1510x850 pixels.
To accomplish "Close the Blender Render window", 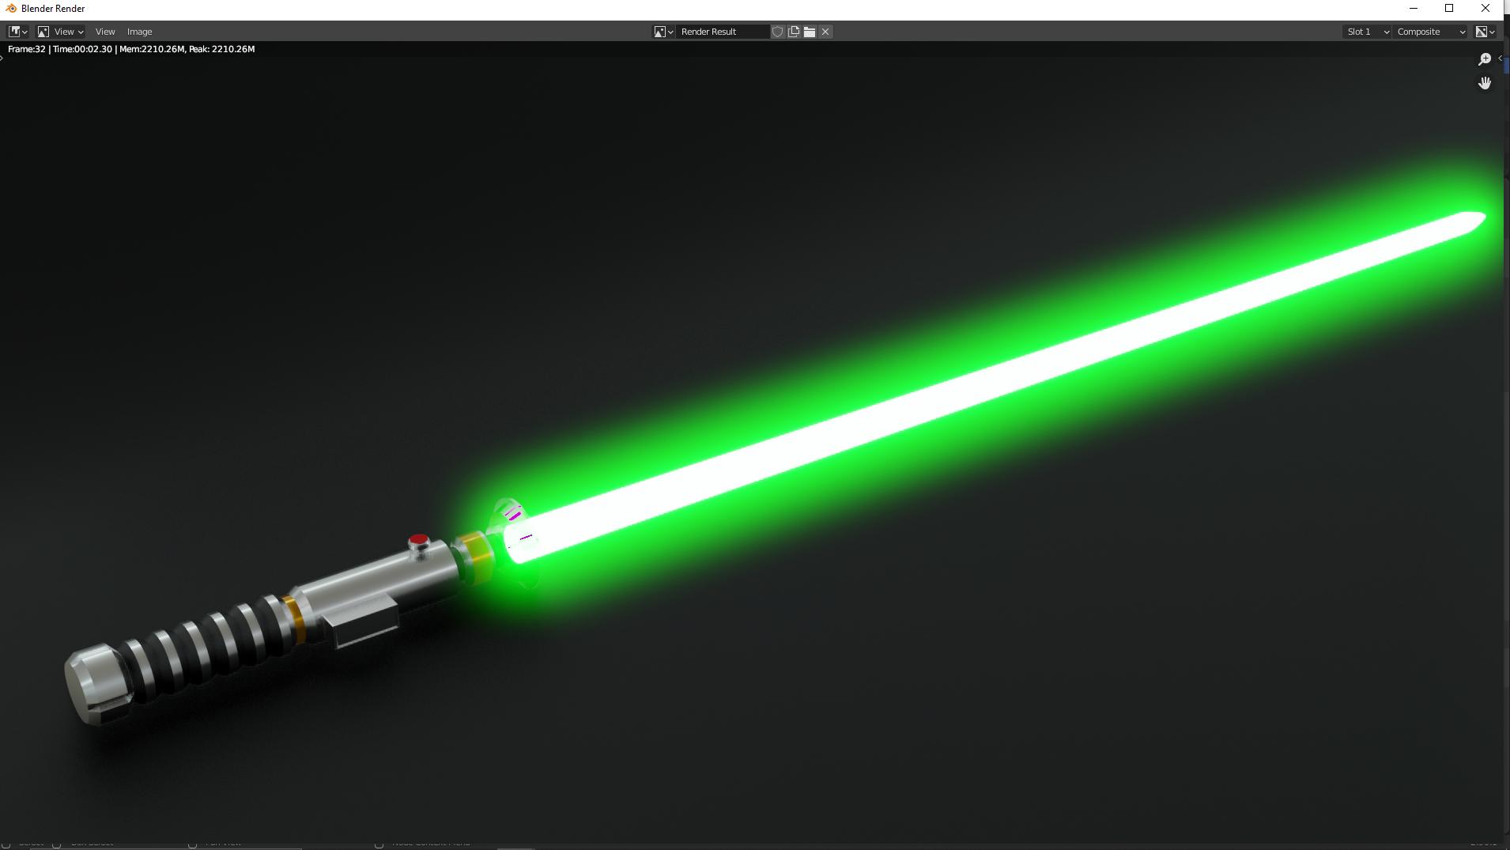I will pyautogui.click(x=1485, y=9).
